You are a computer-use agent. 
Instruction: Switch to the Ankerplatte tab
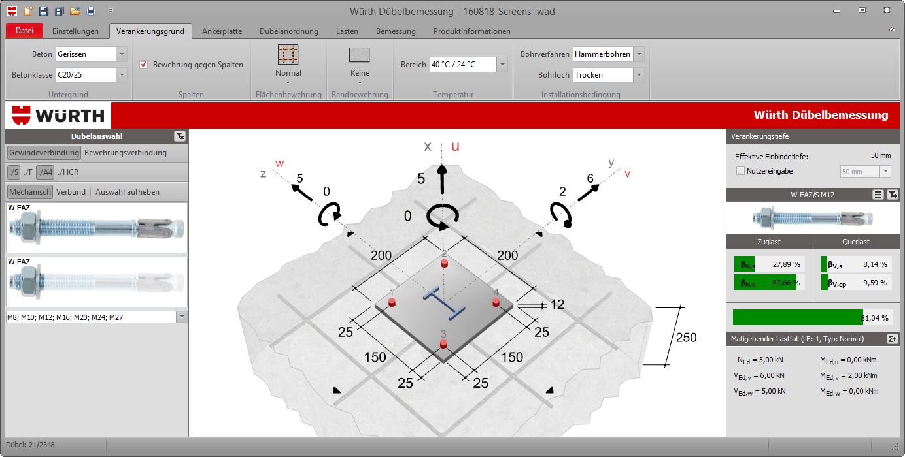pos(222,31)
